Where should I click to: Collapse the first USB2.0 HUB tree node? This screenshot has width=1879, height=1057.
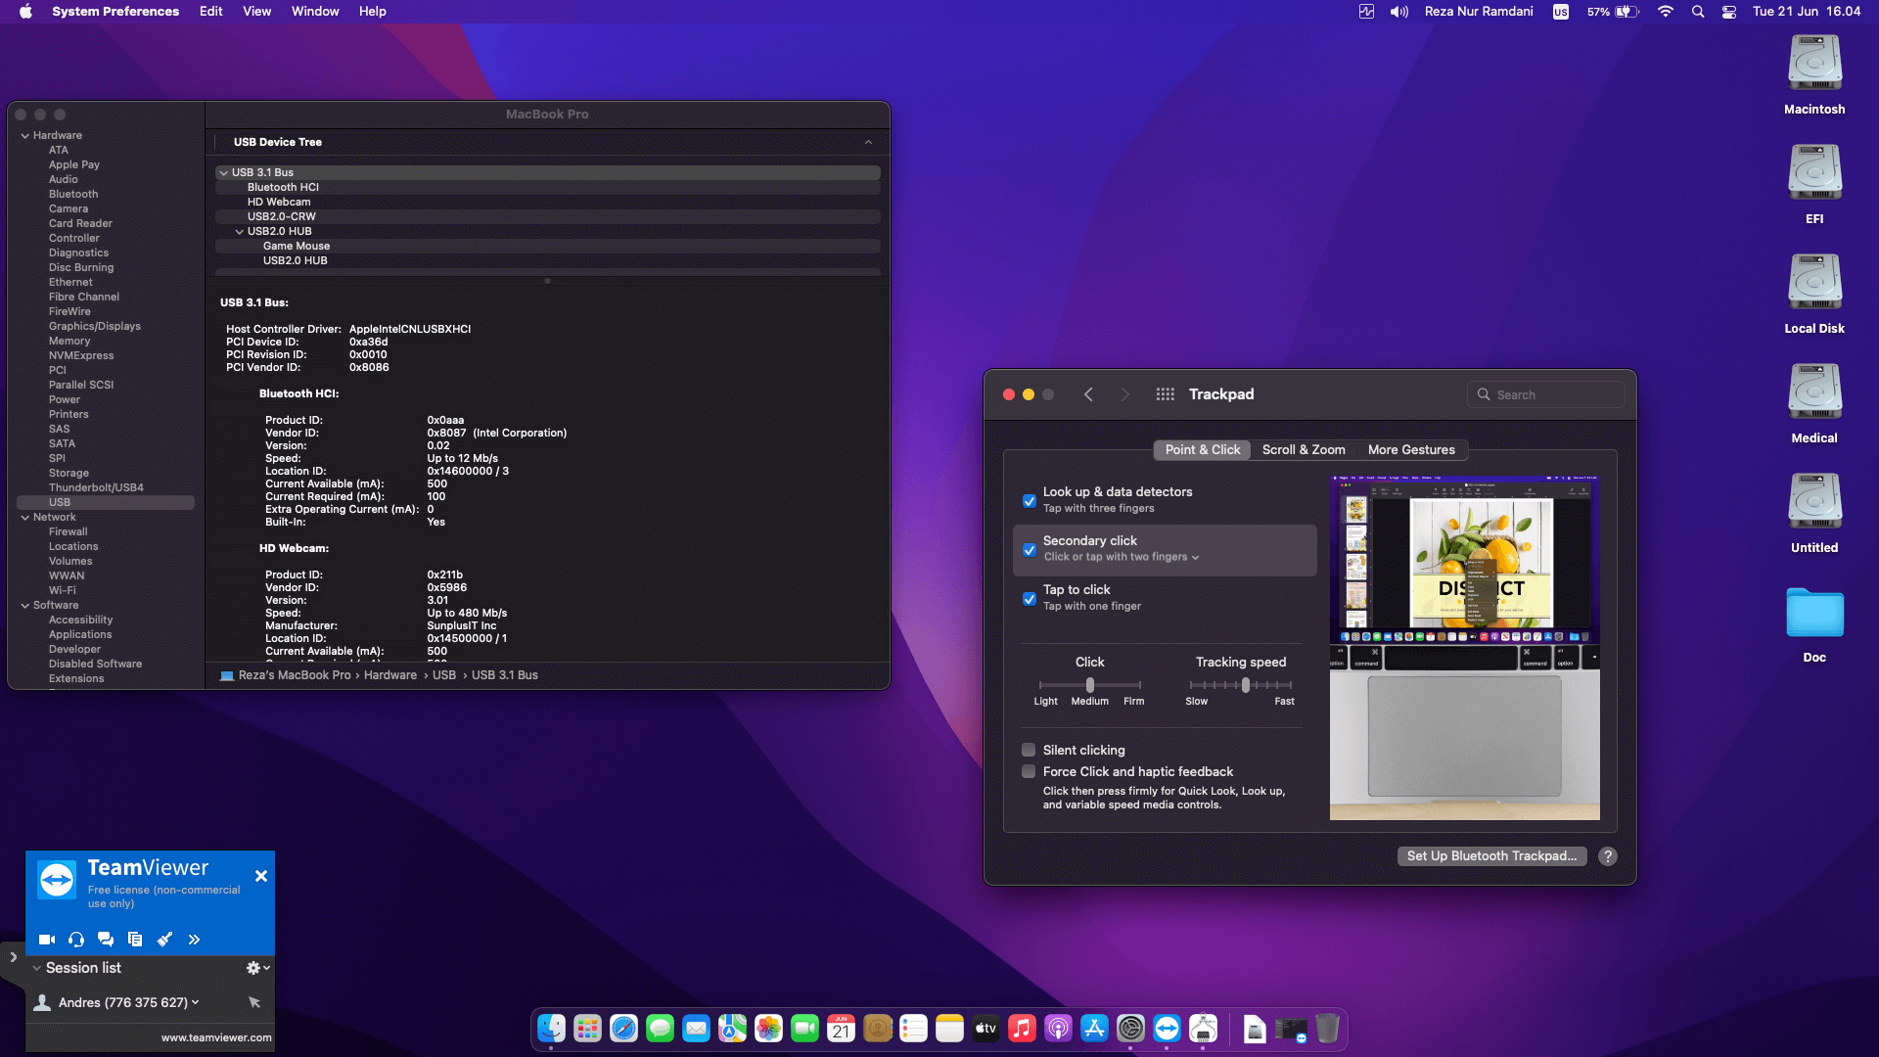[240, 232]
